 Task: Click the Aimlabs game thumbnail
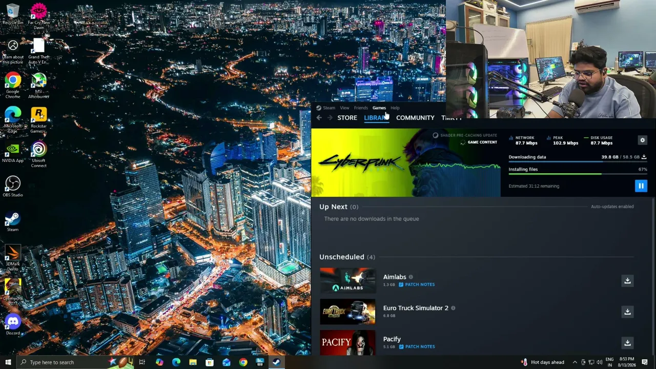click(x=347, y=280)
